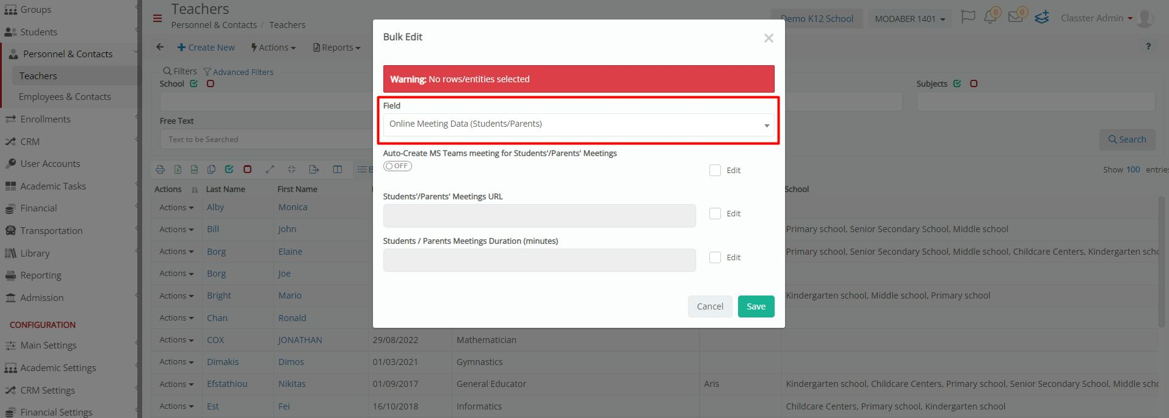This screenshot has width=1169, height=418.
Task: Open Advanced Filters link
Action: [238, 72]
